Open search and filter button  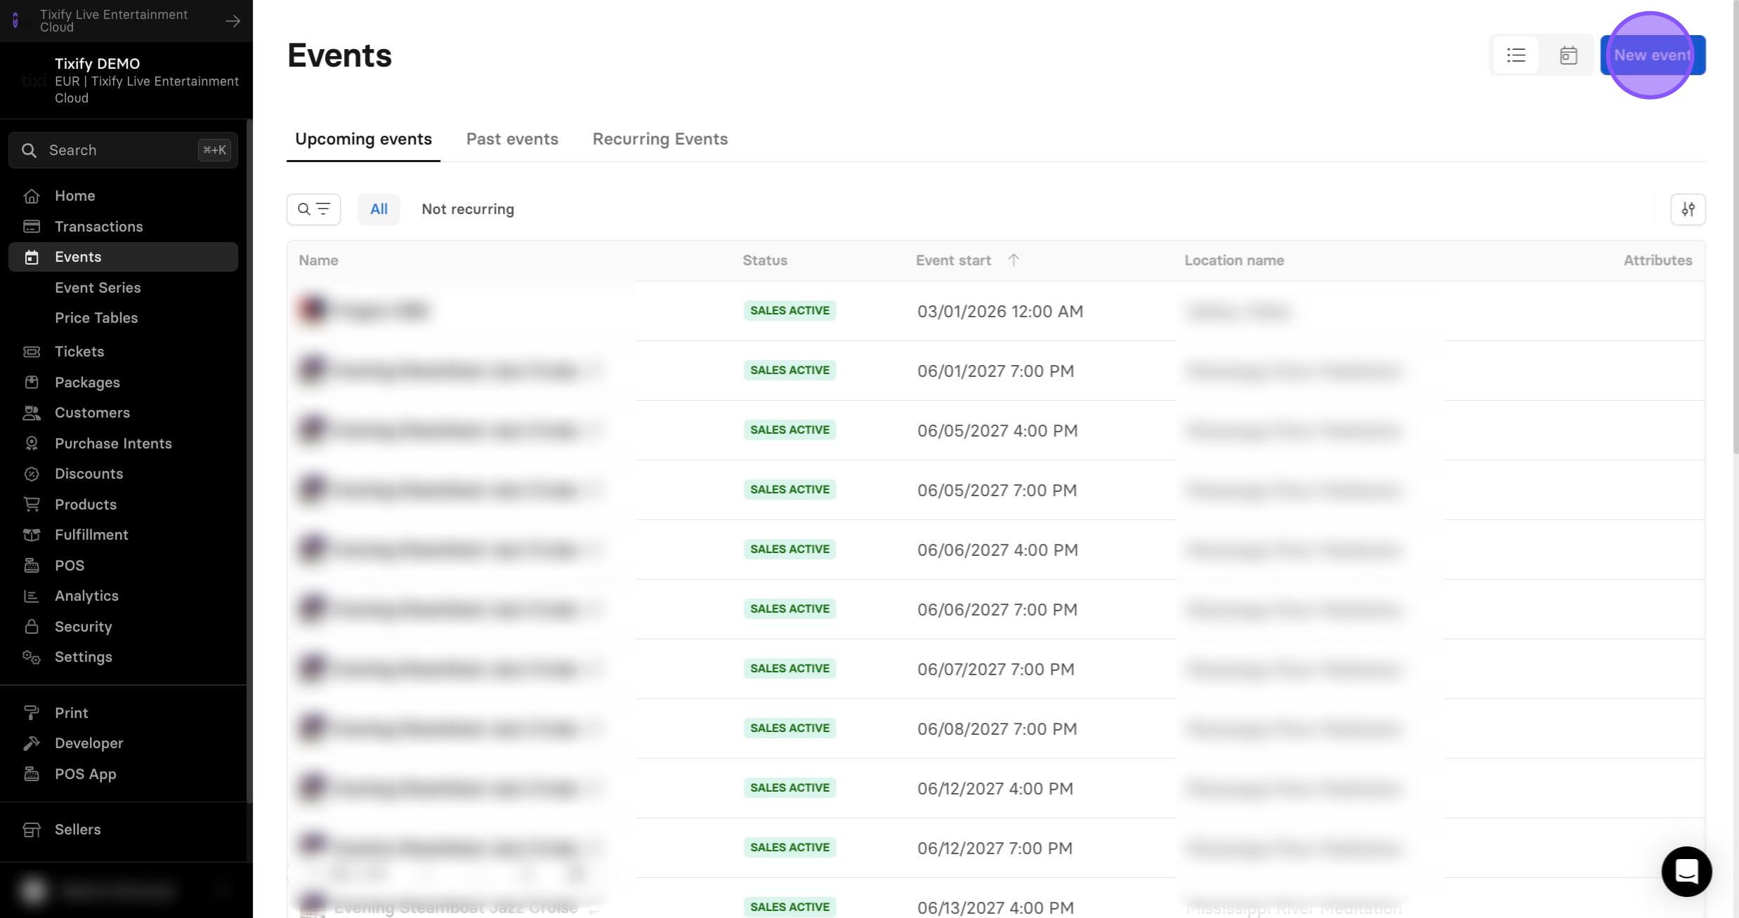[313, 209]
